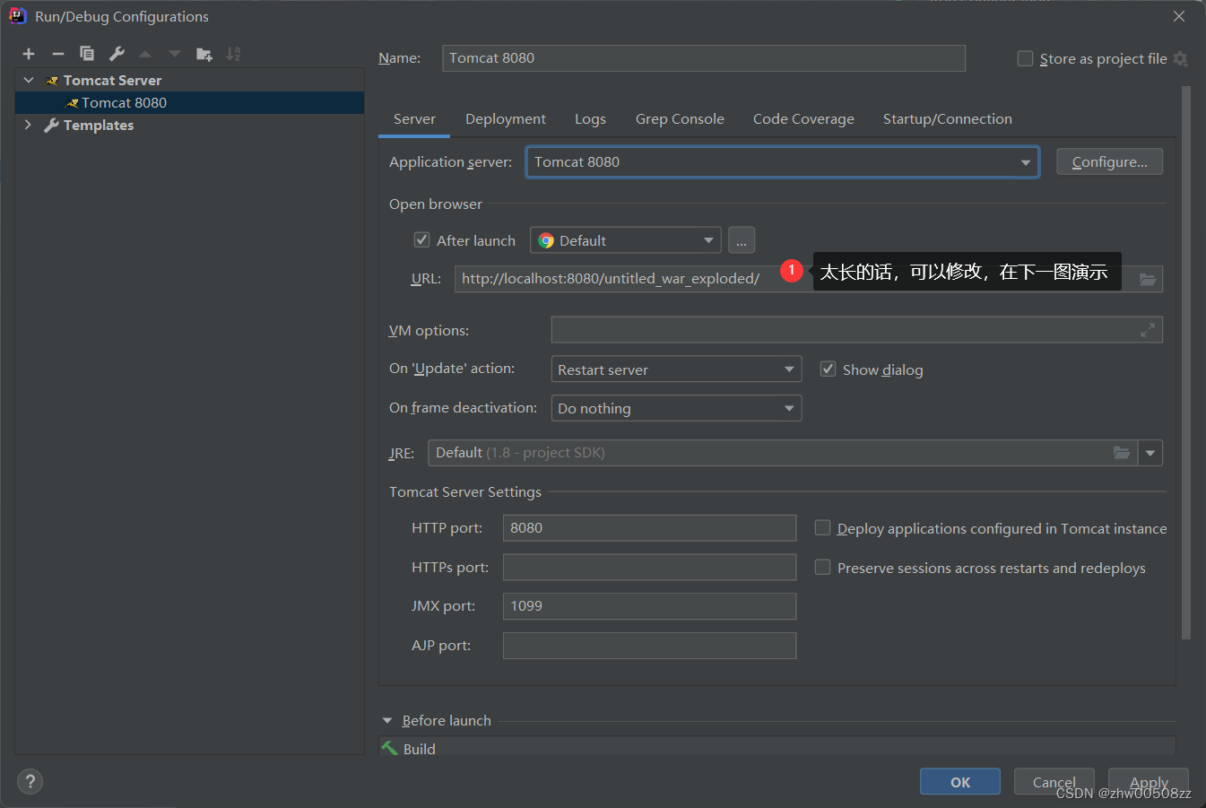Viewport: 1206px width, 808px height.
Task: Create a new folder with the folder icon
Action: pyautogui.click(x=204, y=54)
